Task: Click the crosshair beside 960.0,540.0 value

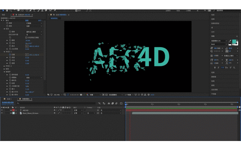Action: tap(27, 46)
